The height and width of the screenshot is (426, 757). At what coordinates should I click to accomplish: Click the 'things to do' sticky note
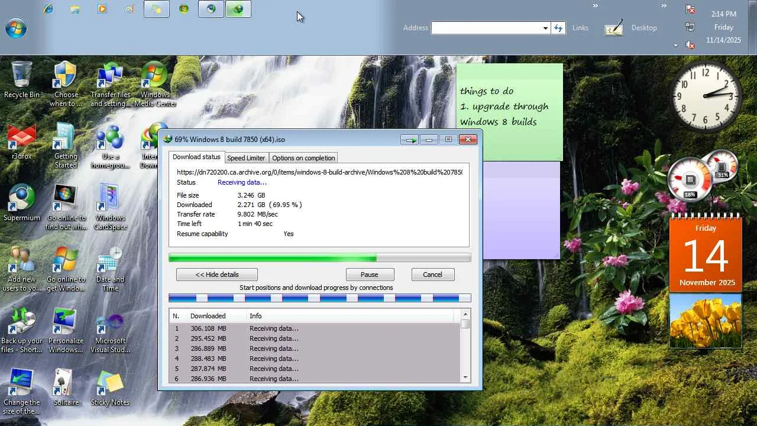pyautogui.click(x=509, y=112)
